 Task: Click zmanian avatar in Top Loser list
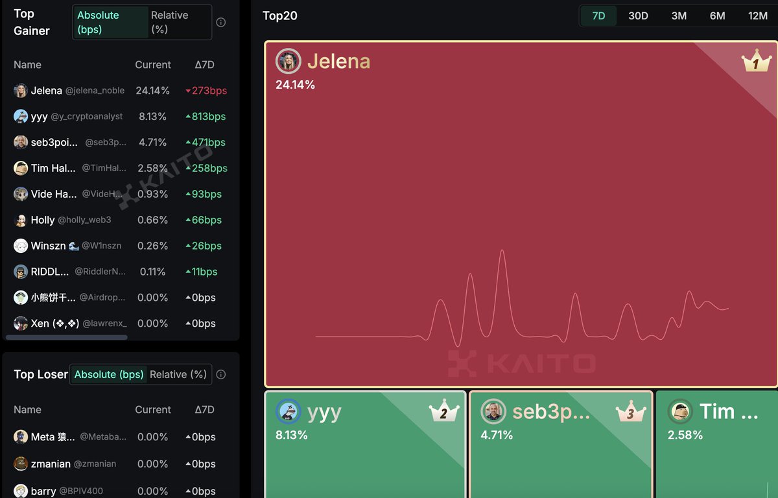21,464
